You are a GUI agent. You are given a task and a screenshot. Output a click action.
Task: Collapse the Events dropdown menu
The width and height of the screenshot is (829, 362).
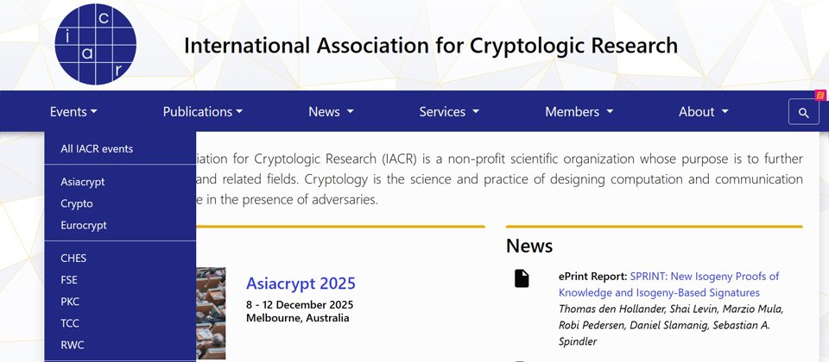point(73,112)
